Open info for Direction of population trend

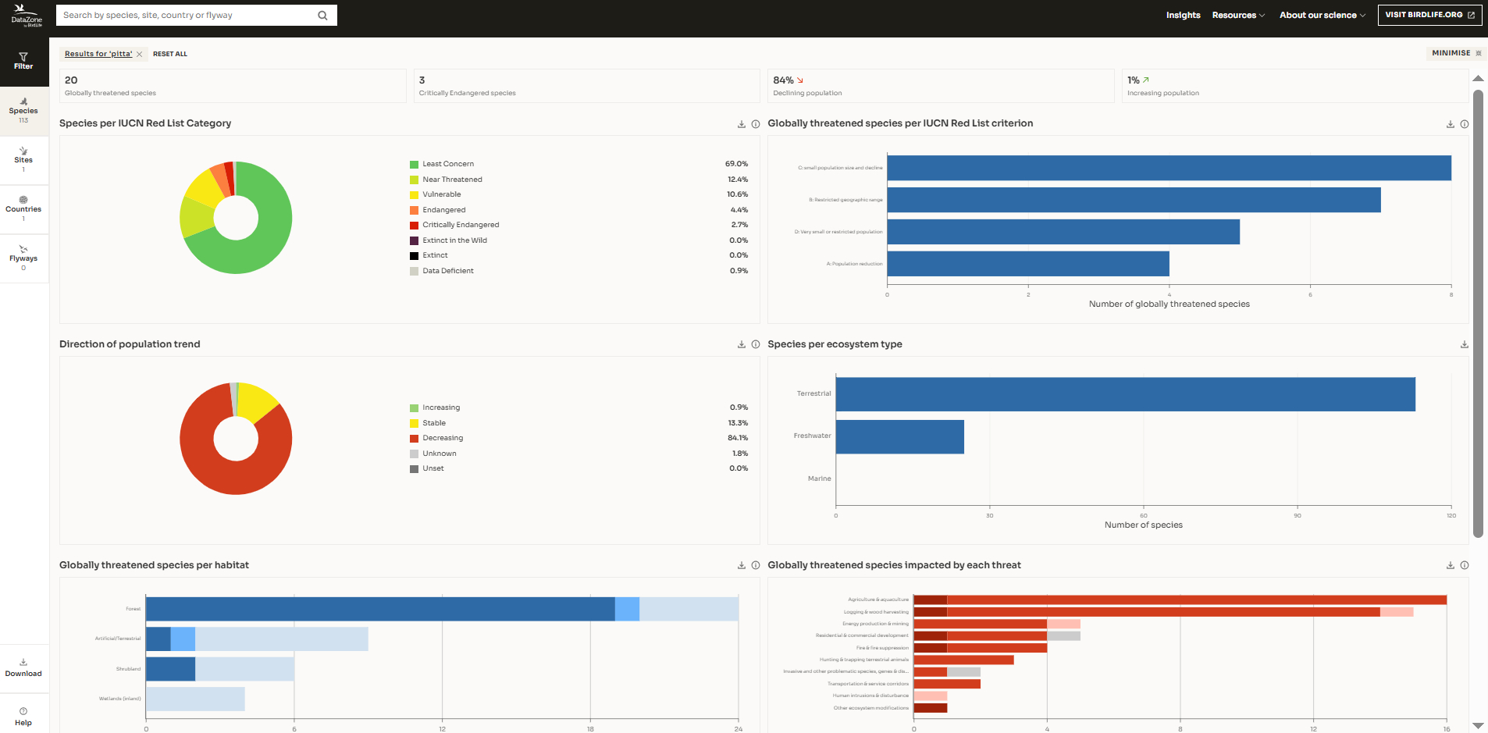click(x=756, y=345)
